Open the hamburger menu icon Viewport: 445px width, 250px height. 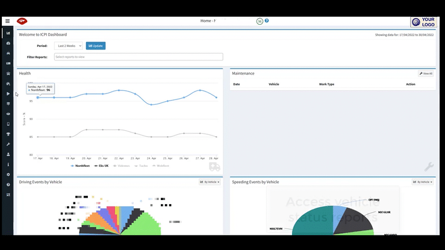pyautogui.click(x=8, y=21)
